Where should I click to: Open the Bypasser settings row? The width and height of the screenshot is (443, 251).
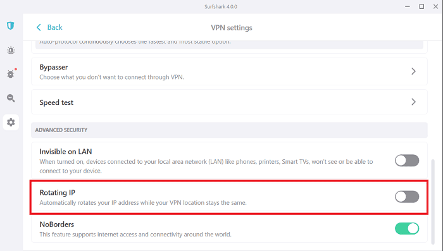point(229,71)
